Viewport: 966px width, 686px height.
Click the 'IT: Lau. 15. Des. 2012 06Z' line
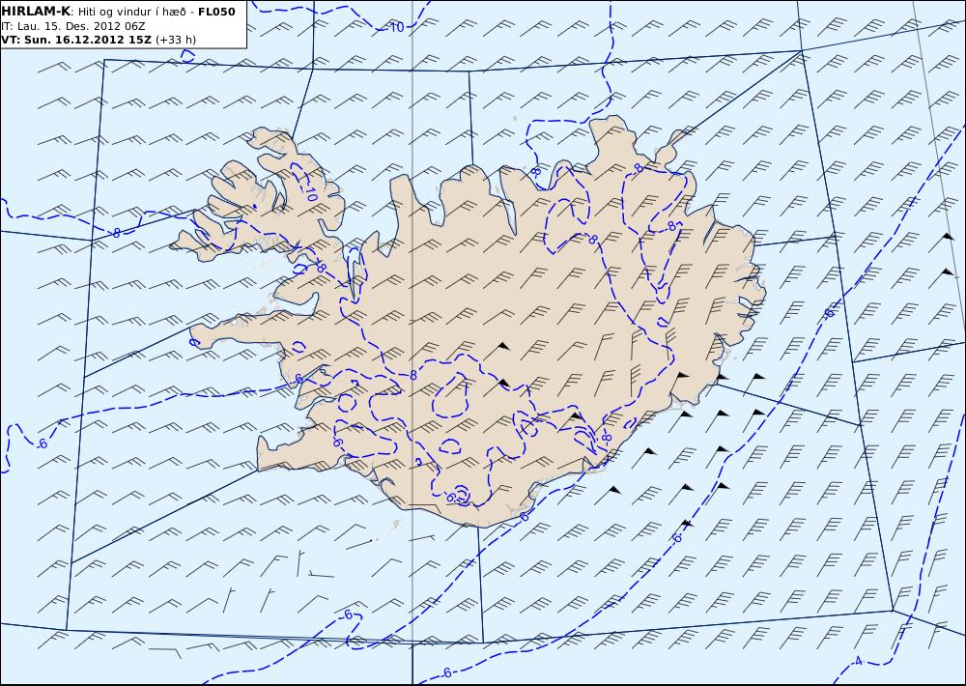pos(73,26)
